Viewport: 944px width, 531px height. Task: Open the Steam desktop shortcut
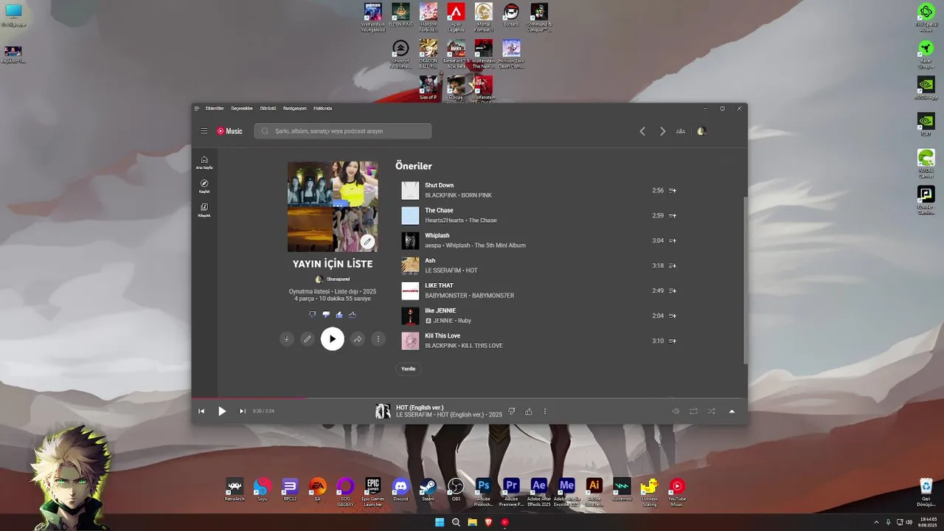pyautogui.click(x=428, y=490)
